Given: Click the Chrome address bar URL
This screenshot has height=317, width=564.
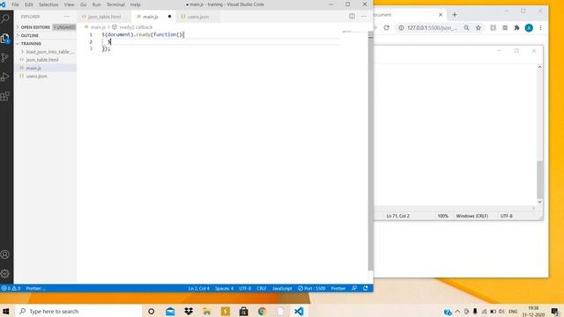Looking at the screenshot, I should pyautogui.click(x=432, y=27).
